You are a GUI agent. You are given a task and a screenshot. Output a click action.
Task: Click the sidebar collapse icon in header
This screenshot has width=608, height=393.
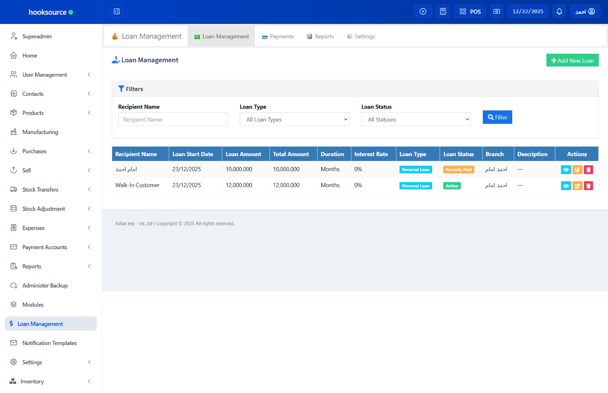[116, 12]
